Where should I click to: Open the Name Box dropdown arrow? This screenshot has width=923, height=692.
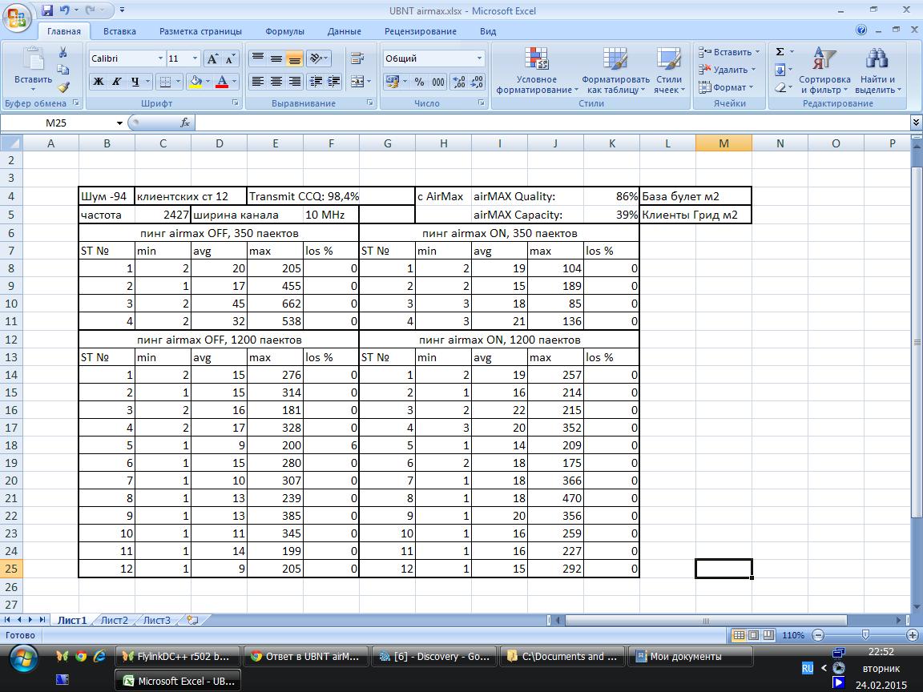point(120,123)
